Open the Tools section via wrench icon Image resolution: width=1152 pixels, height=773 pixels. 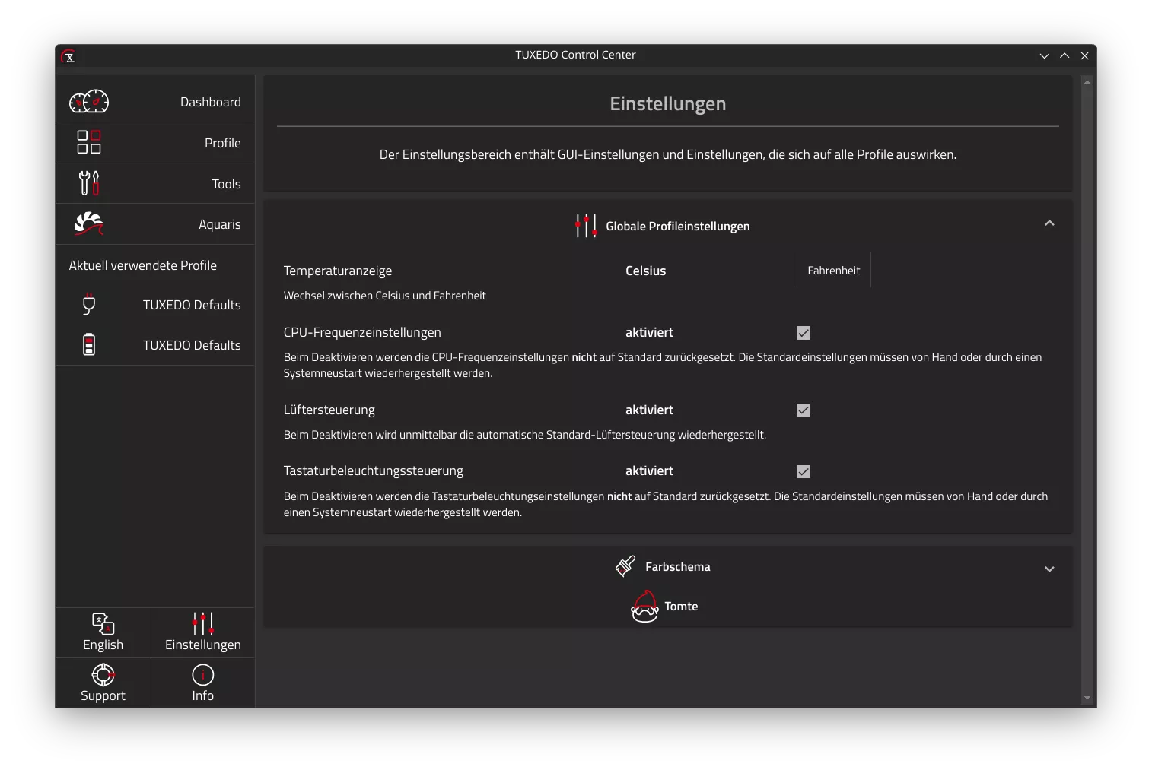(88, 182)
